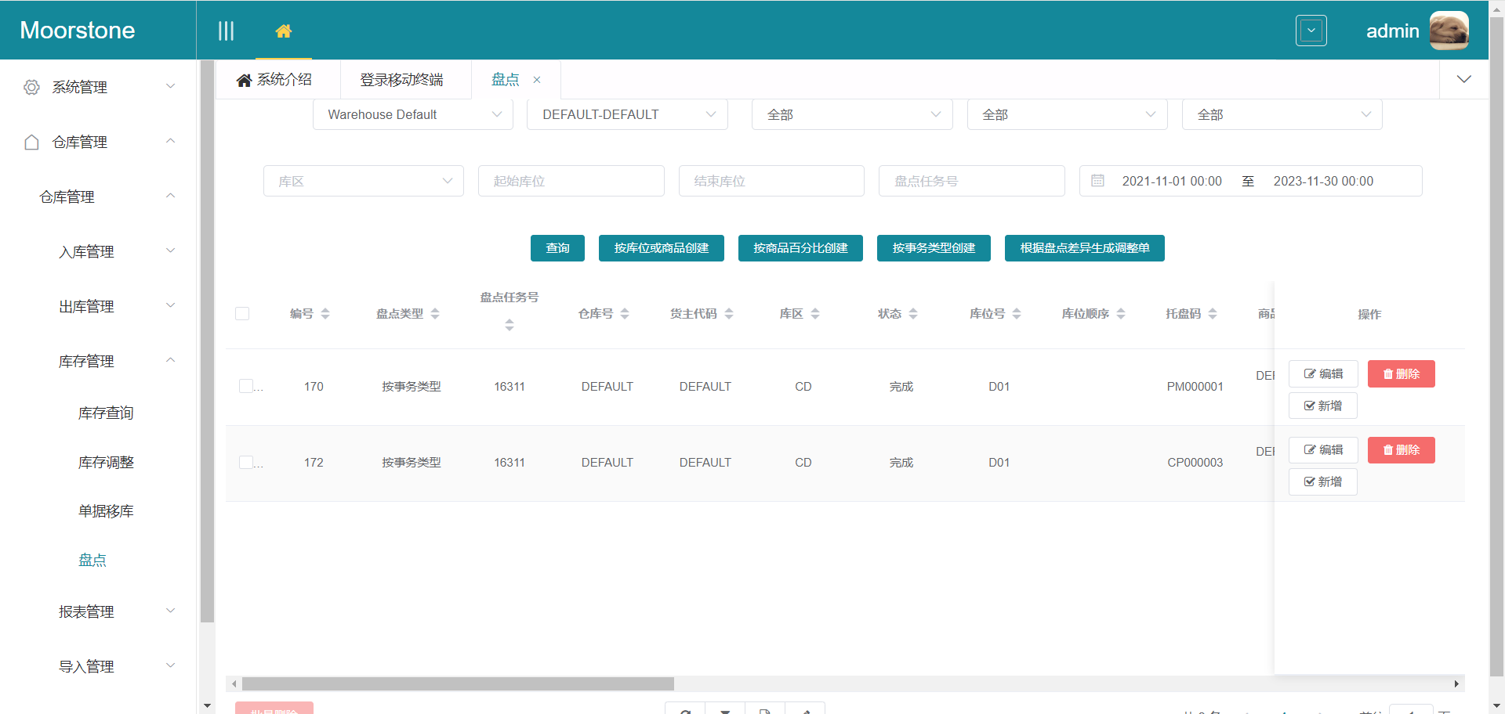Collapse the 入库管理 section chevron
This screenshot has height=714, width=1505.
(171, 251)
